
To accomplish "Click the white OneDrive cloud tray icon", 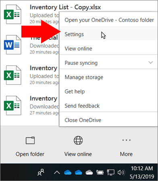I will point(89,172).
